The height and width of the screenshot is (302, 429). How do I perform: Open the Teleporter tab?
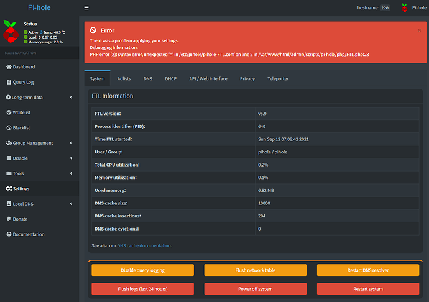[278, 78]
